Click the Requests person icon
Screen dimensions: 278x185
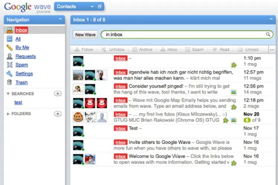pyautogui.click(x=10, y=56)
